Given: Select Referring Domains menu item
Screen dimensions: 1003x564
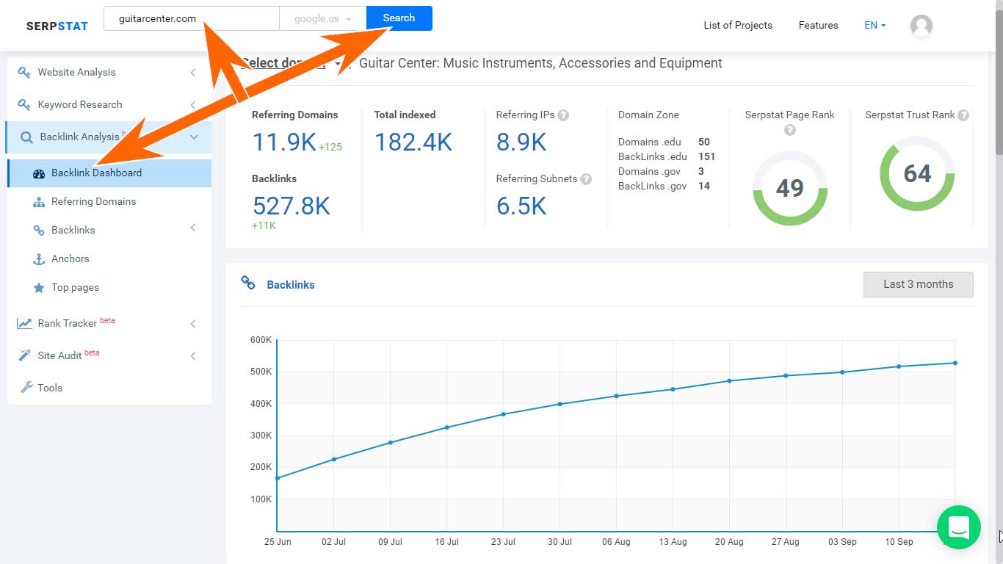Looking at the screenshot, I should [93, 201].
